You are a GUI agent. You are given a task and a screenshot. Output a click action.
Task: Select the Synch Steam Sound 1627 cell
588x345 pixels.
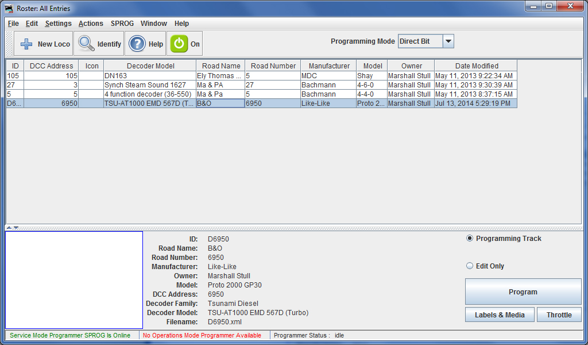coord(150,85)
